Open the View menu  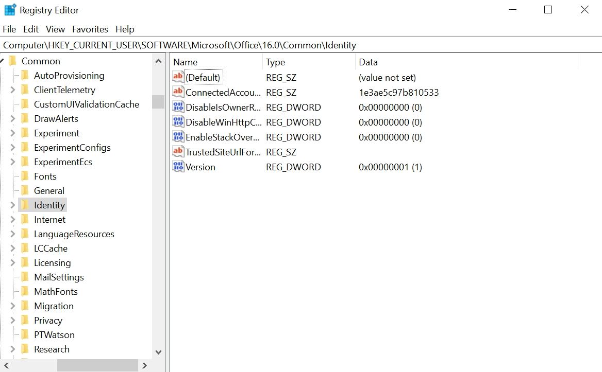55,29
